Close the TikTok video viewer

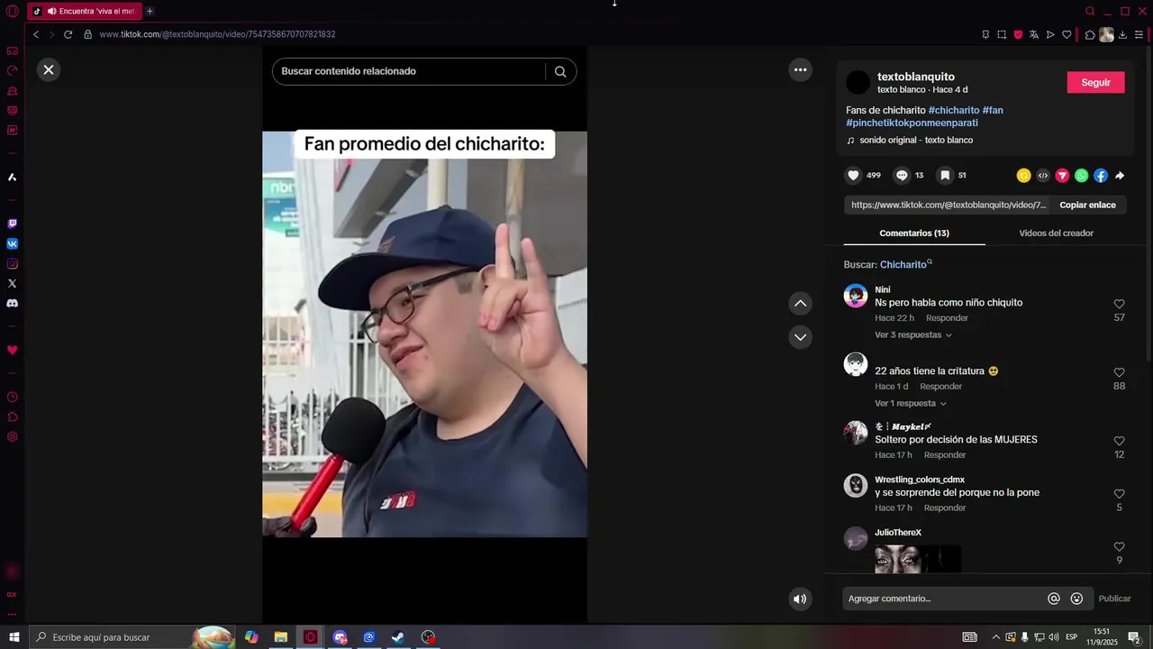pyautogui.click(x=49, y=69)
